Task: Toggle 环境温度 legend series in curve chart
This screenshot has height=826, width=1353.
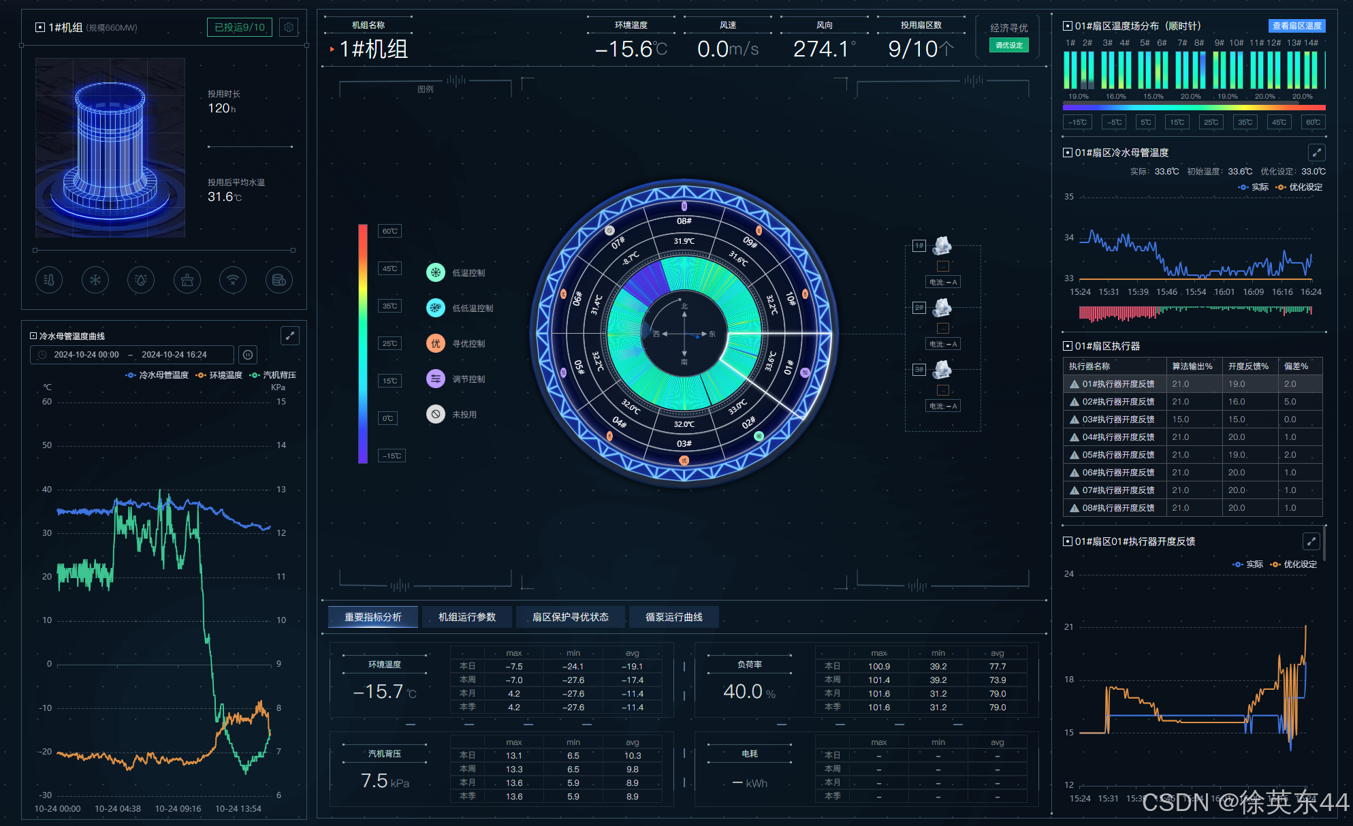Action: (219, 375)
